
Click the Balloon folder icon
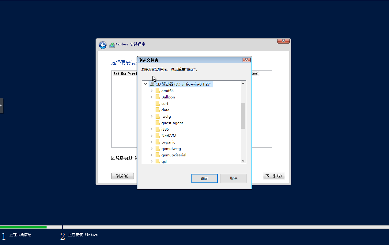[157, 97]
